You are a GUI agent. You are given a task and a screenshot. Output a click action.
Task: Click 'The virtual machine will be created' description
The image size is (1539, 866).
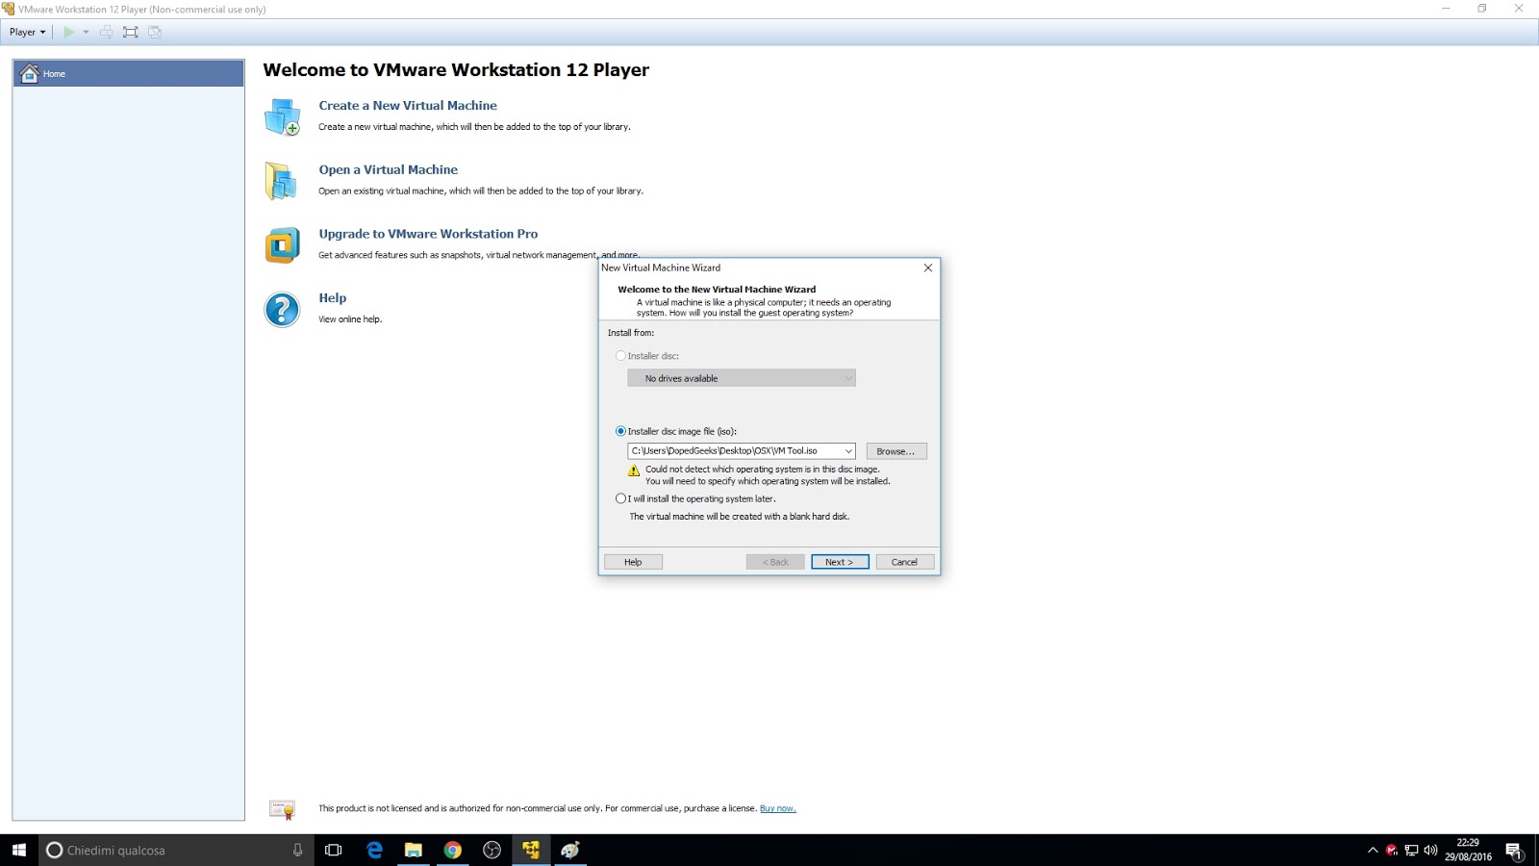740,517
